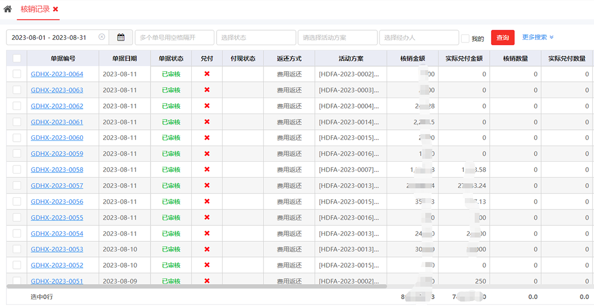
Task: Open document link GDHX-2023-0057
Action: click(x=57, y=186)
